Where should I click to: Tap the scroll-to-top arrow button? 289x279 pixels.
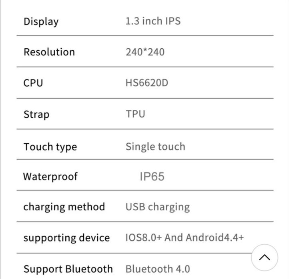pos(265,257)
